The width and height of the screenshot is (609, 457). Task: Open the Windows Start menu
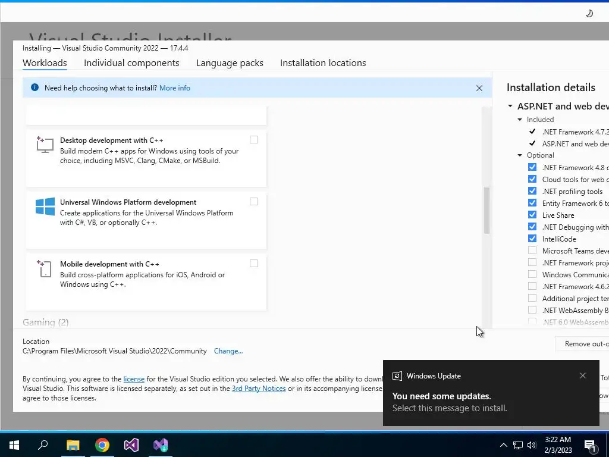click(14, 445)
